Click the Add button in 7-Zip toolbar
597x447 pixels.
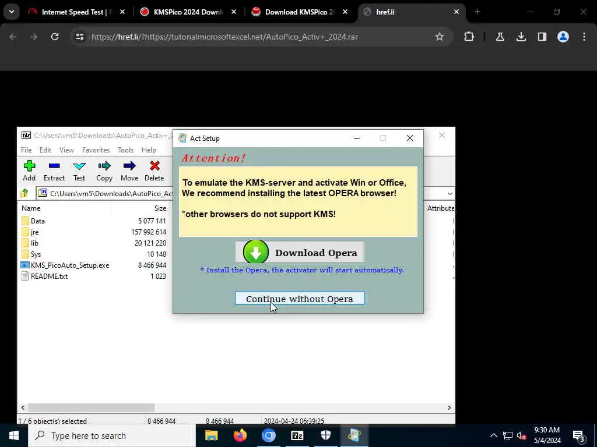pyautogui.click(x=29, y=171)
